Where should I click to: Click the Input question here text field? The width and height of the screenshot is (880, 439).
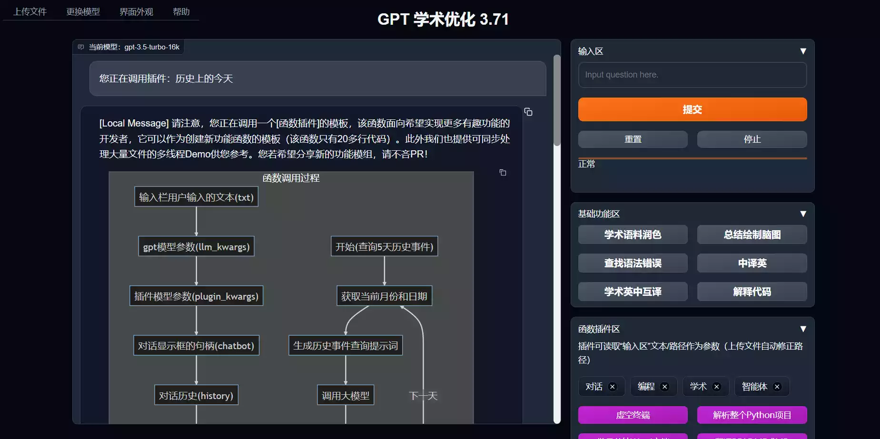tap(692, 75)
